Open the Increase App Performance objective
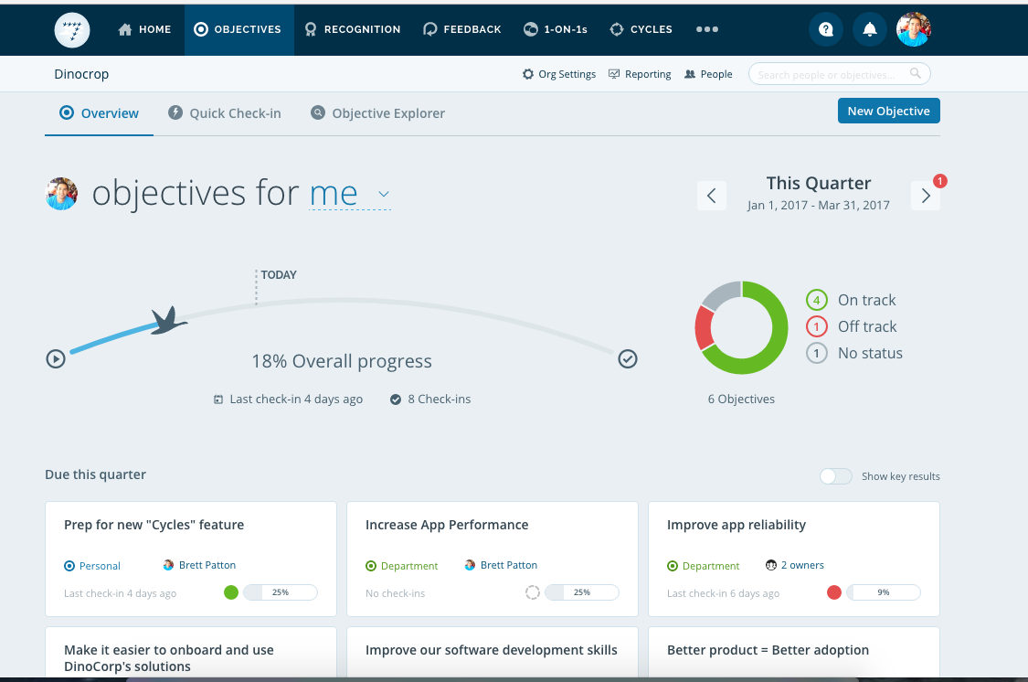 click(x=447, y=525)
